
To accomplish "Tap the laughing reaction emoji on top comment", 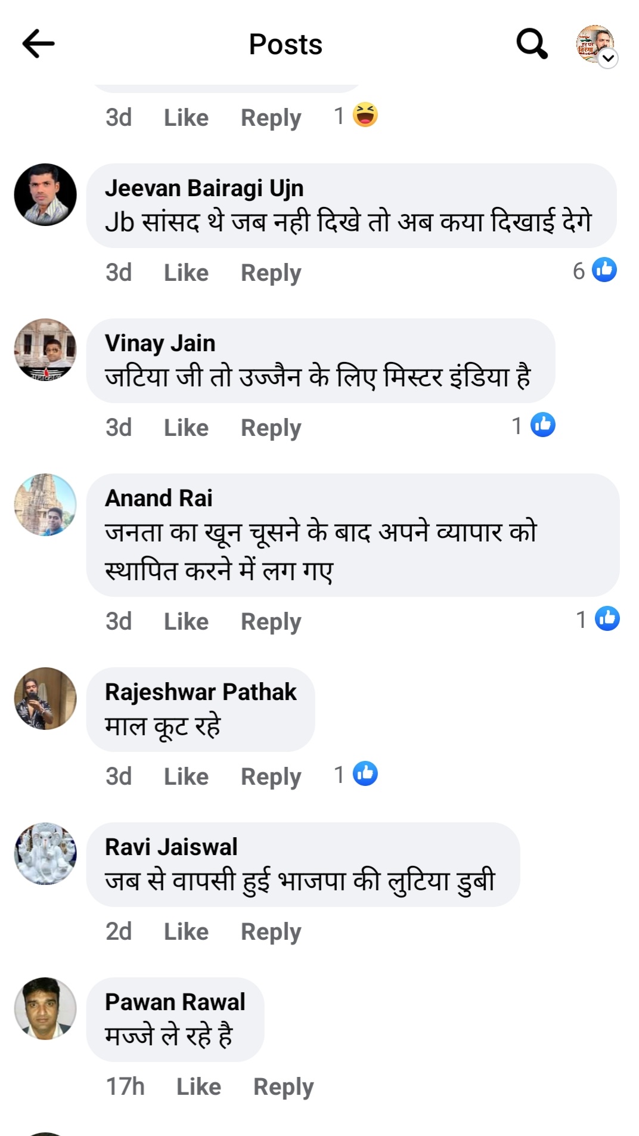I will coord(365,116).
